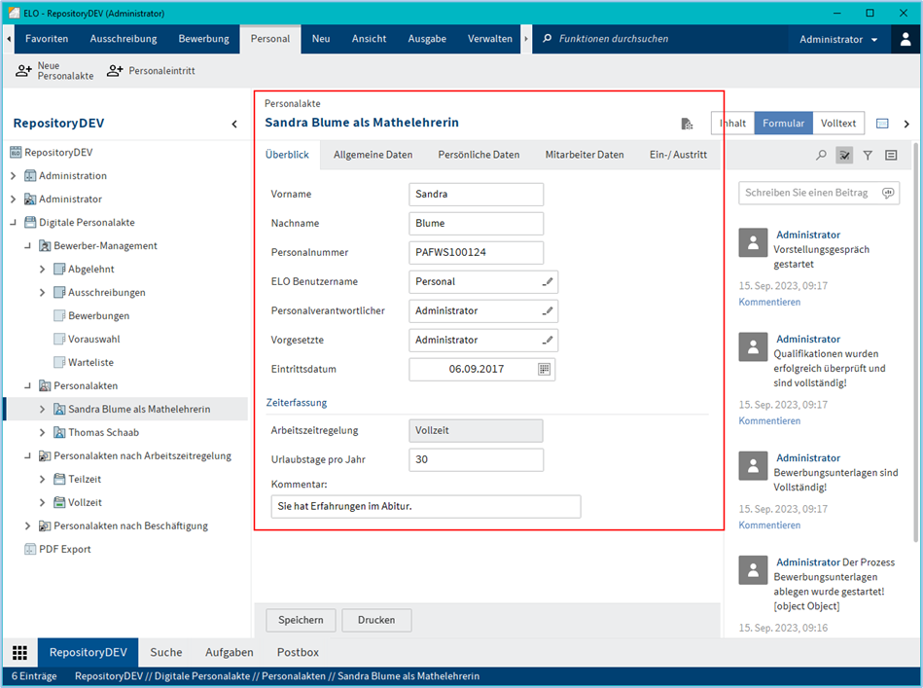923x688 pixels.
Task: Open the calendar picker for Eintrittsdatum
Action: click(544, 370)
